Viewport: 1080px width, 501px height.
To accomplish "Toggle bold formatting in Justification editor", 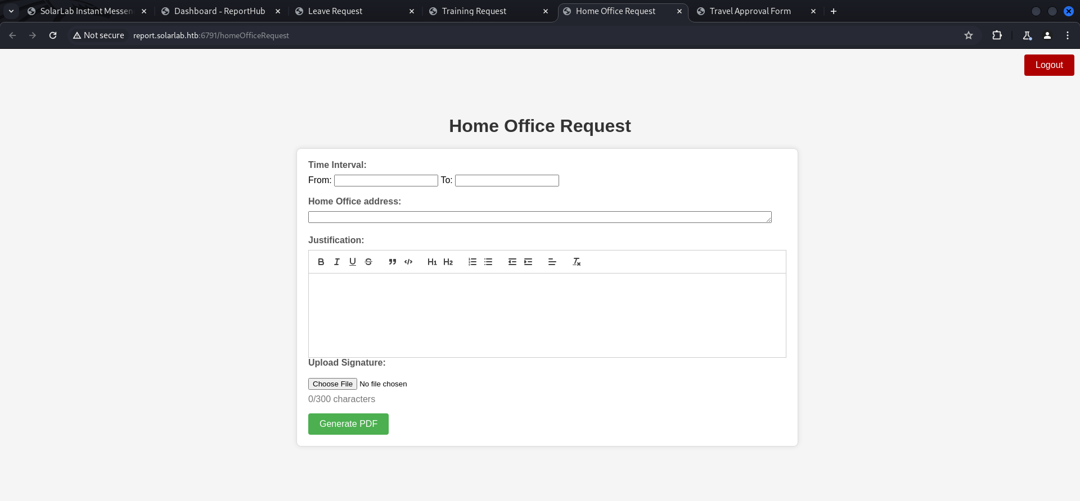I will point(321,262).
